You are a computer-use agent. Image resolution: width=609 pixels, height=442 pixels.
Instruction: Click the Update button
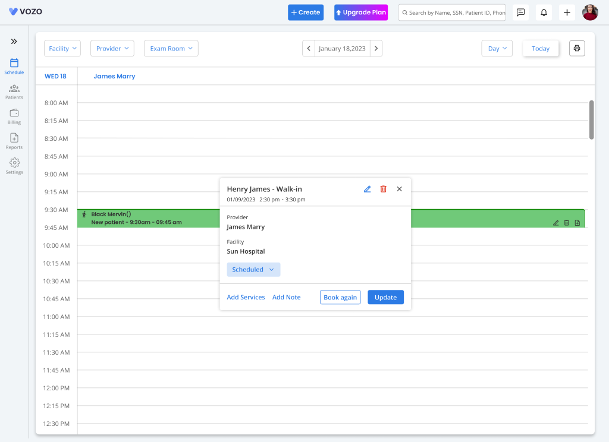[x=385, y=297]
